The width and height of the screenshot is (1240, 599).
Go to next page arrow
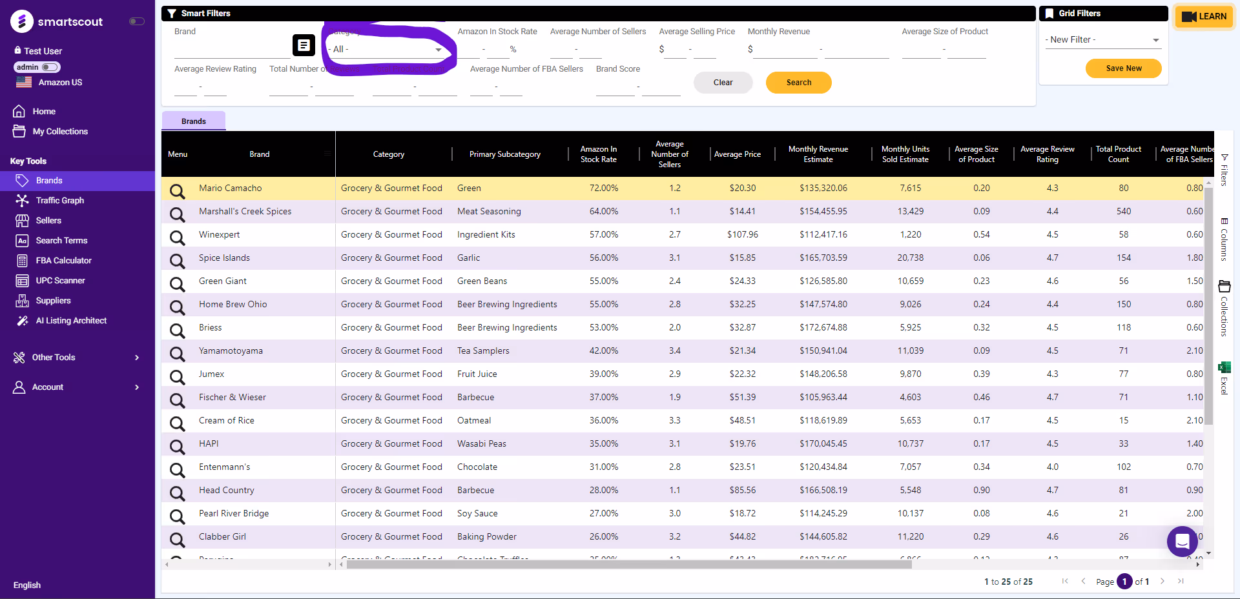tap(1162, 581)
